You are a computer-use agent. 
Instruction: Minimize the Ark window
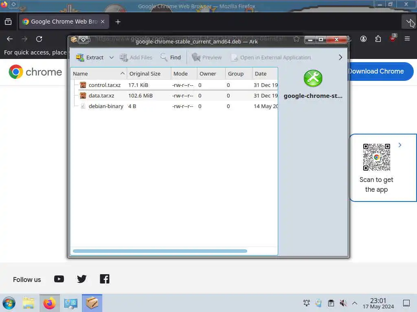pos(310,39)
